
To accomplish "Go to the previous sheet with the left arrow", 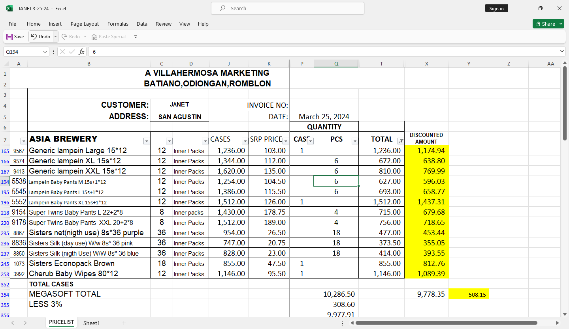I will click(x=12, y=323).
